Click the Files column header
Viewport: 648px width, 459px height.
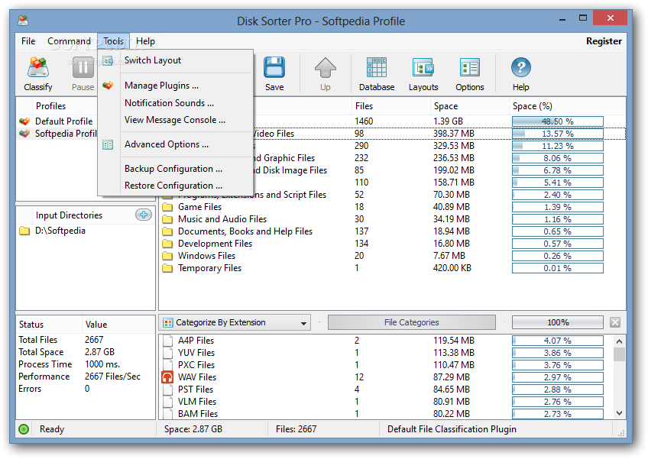[x=391, y=106]
